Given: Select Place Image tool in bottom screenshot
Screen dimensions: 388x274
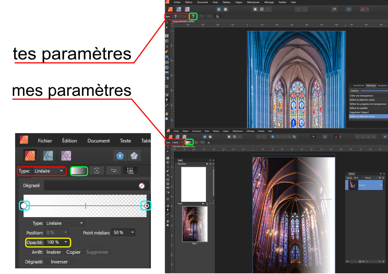Looking at the screenshot, I should click(168, 188).
